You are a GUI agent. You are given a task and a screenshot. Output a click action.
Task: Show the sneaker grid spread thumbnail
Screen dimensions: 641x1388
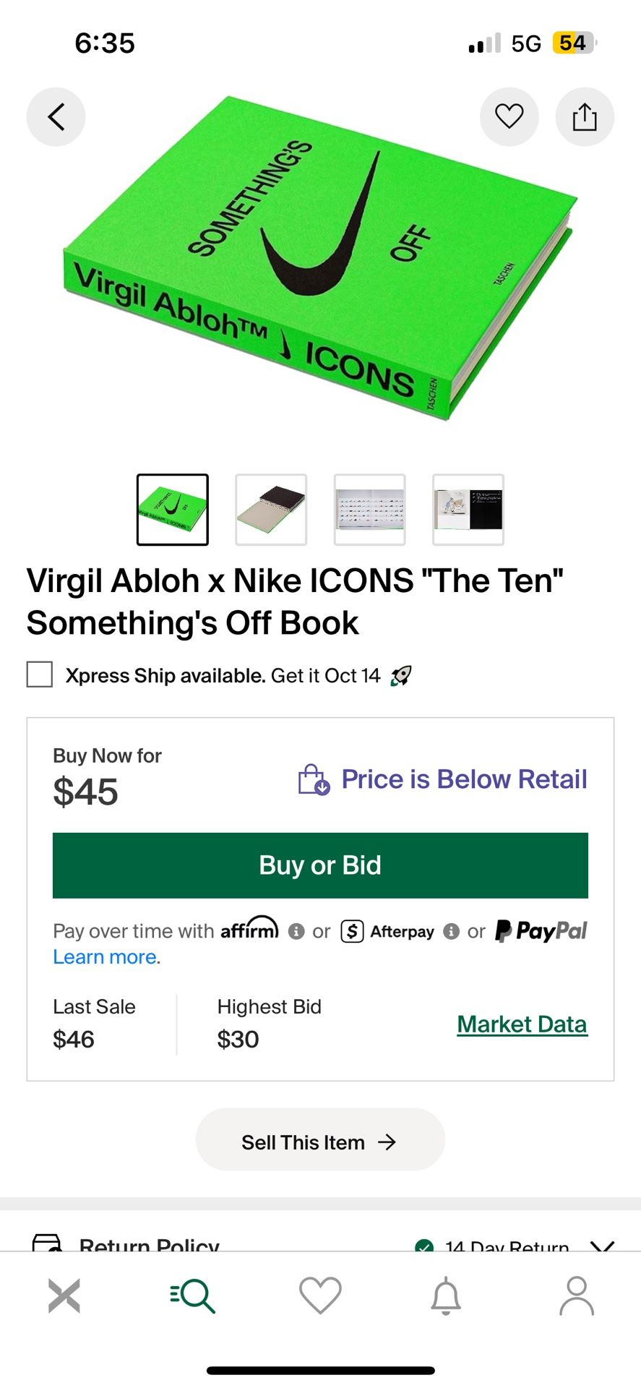(369, 510)
